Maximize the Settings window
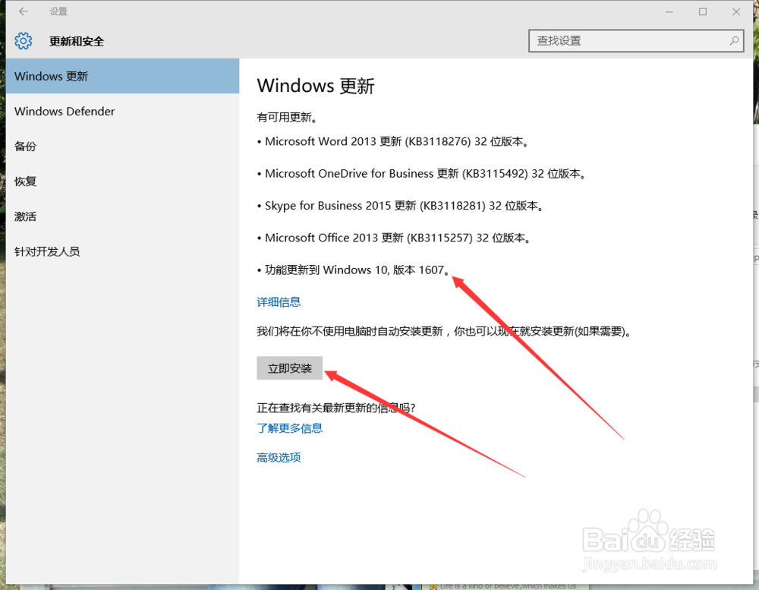This screenshot has width=759, height=590. click(703, 11)
